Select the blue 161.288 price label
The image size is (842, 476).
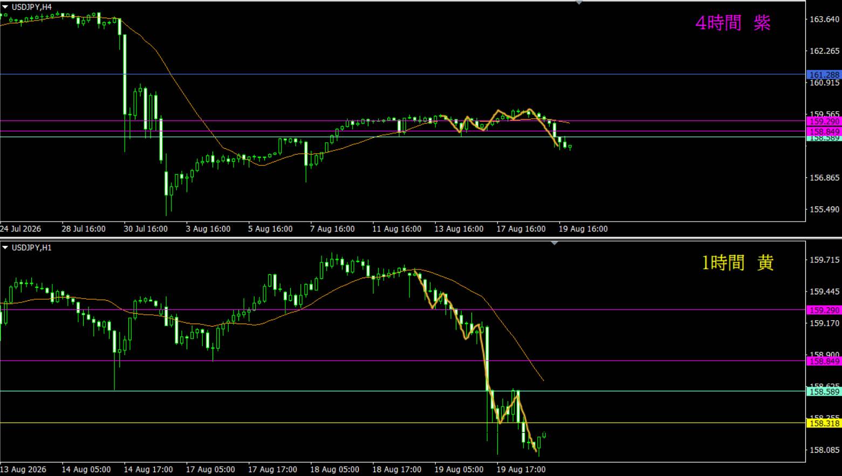pyautogui.click(x=824, y=75)
